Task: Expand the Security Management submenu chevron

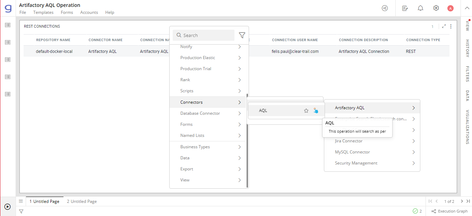Action: point(413,163)
